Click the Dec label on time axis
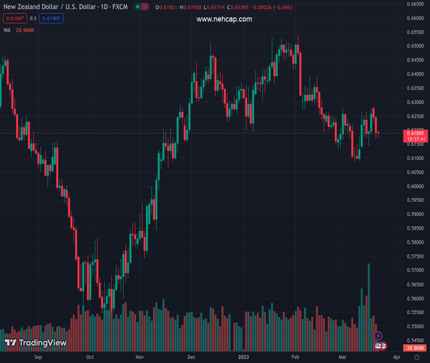Image resolution: width=430 pixels, height=363 pixels. click(191, 358)
